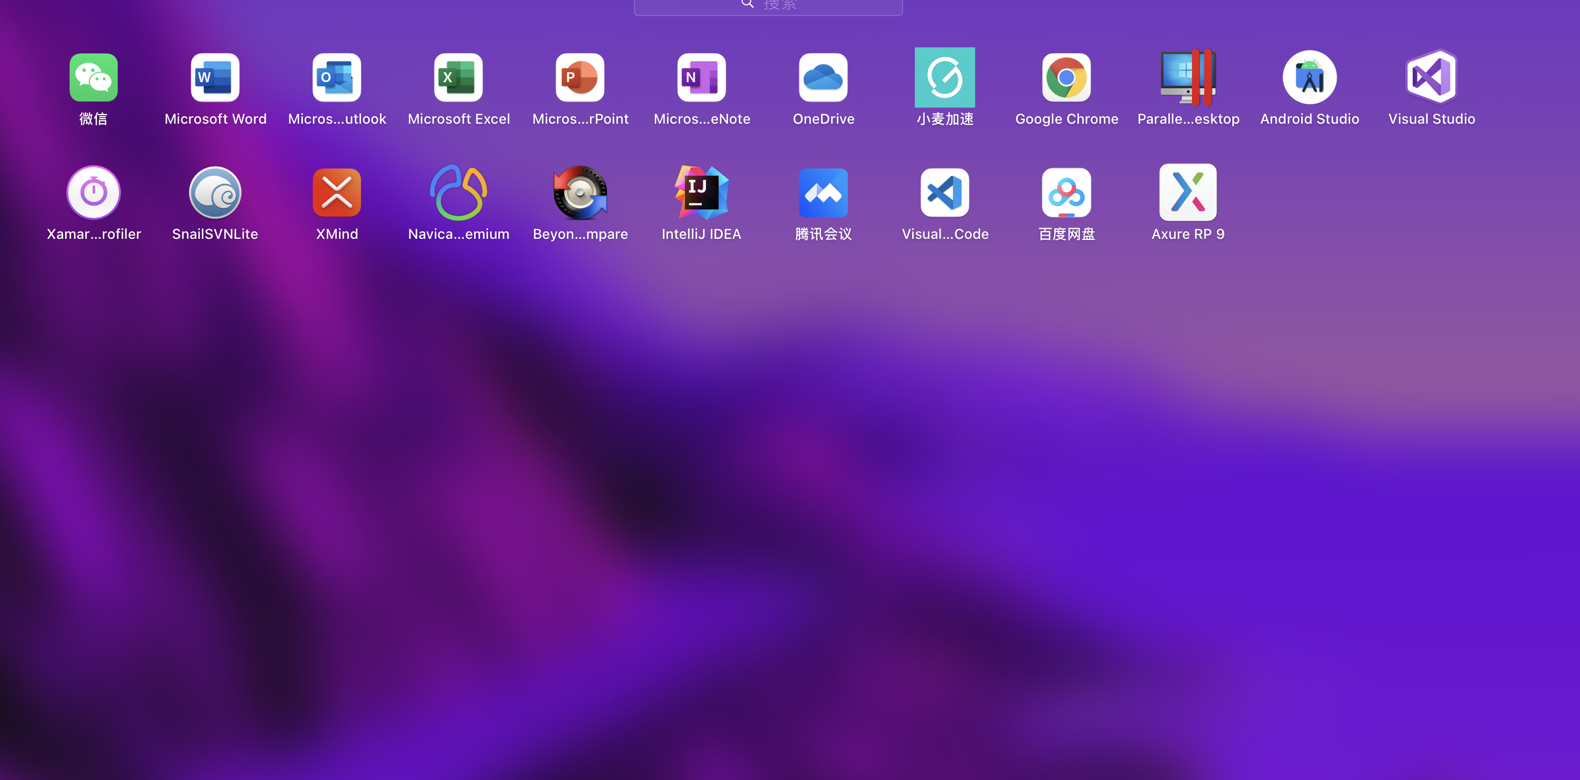Launch the IntelliJ IDEA icon
The height and width of the screenshot is (780, 1580).
click(702, 193)
